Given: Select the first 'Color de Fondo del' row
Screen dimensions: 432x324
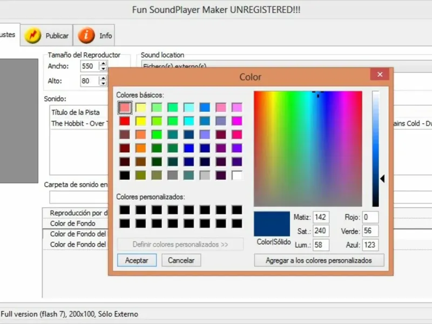Looking at the screenshot, I should click(76, 234).
